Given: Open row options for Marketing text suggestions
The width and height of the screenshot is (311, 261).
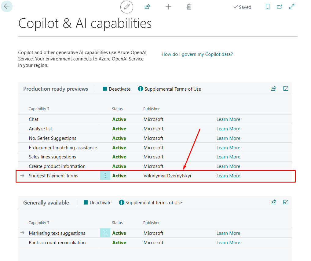Looking at the screenshot, I should tap(105, 233).
